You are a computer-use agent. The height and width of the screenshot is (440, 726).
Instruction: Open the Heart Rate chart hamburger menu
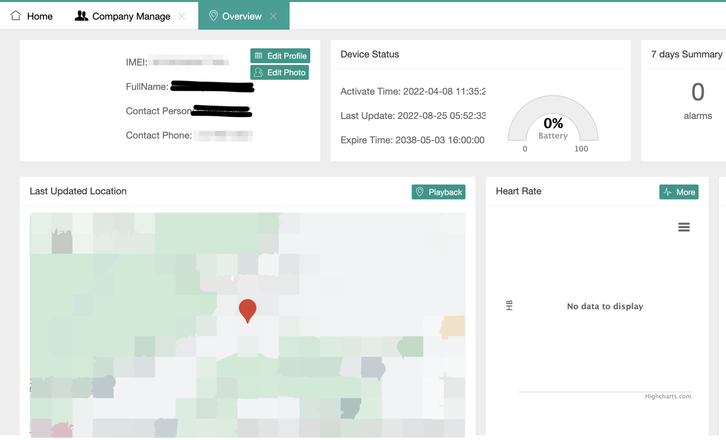pos(684,227)
